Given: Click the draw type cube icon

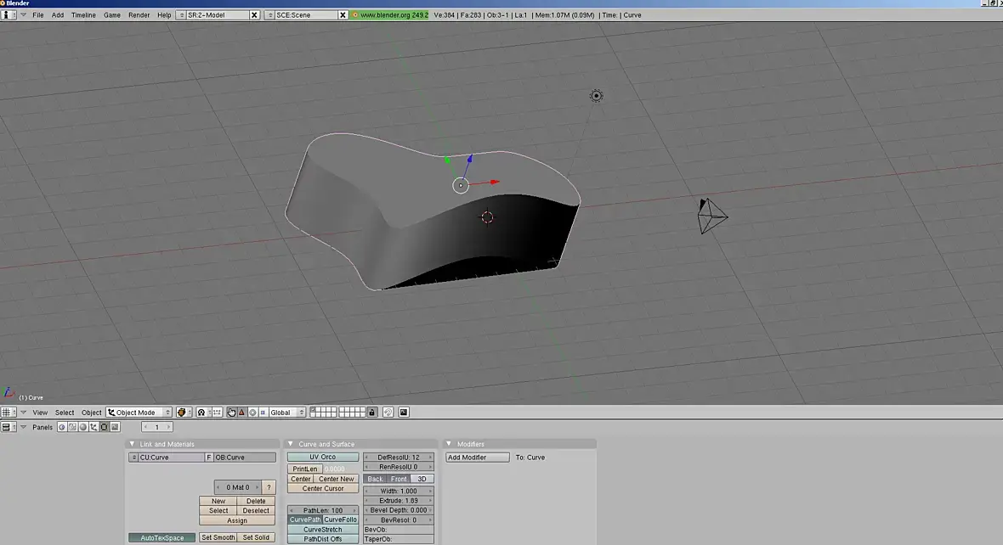Looking at the screenshot, I should 182,413.
